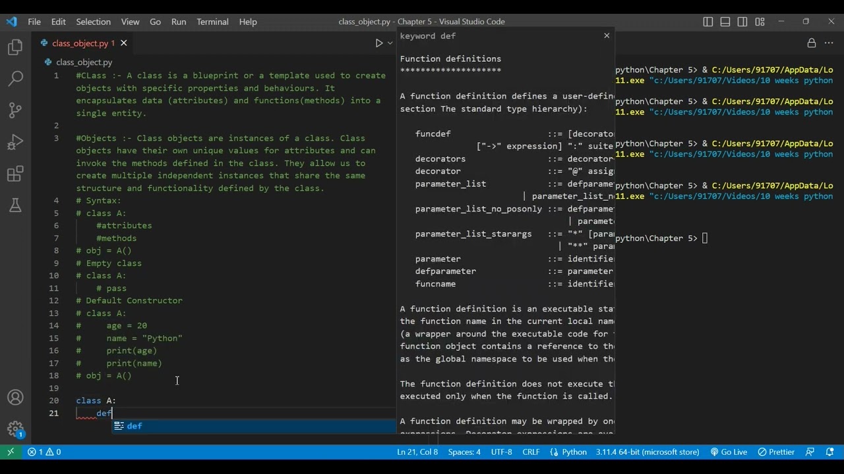Open the Testing flask view
Screen dimensions: 844x474
(x=15, y=205)
